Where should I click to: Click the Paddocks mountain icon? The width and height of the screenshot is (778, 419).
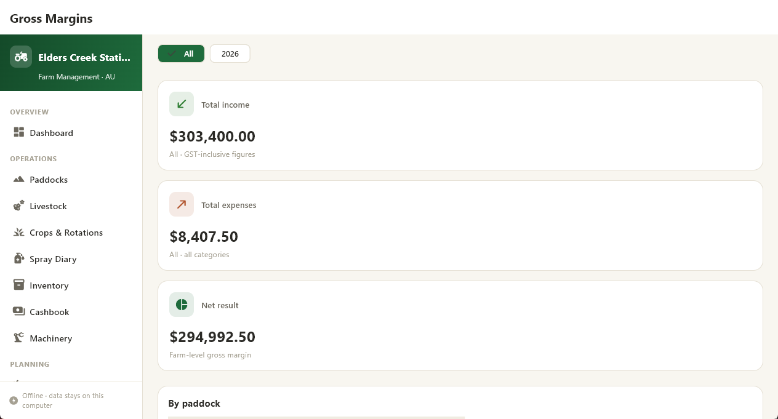18,179
